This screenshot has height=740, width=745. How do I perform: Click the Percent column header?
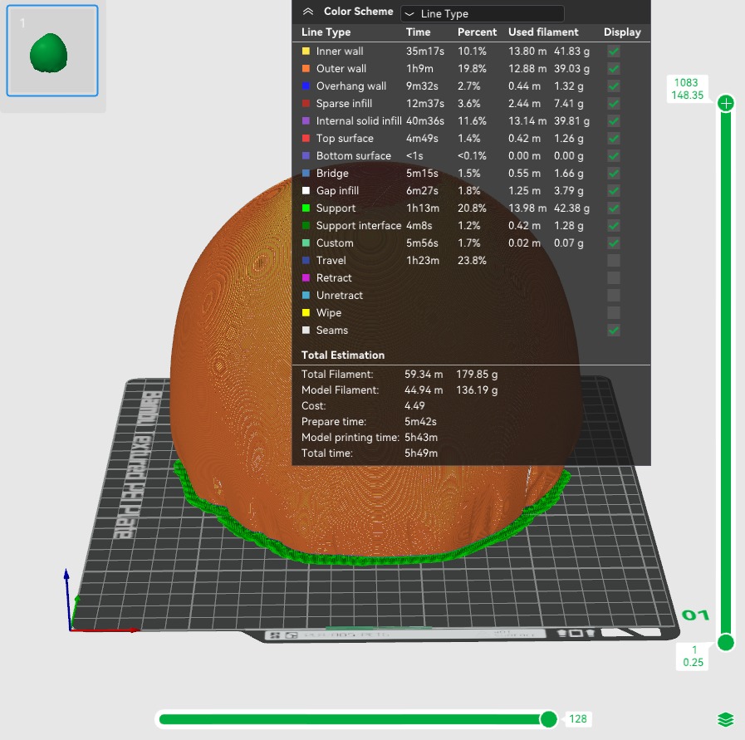[x=477, y=32]
